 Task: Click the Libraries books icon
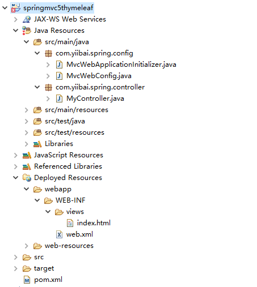point(37,144)
